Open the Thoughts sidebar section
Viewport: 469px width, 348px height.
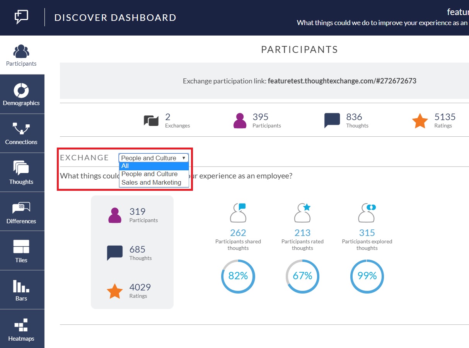(x=21, y=172)
